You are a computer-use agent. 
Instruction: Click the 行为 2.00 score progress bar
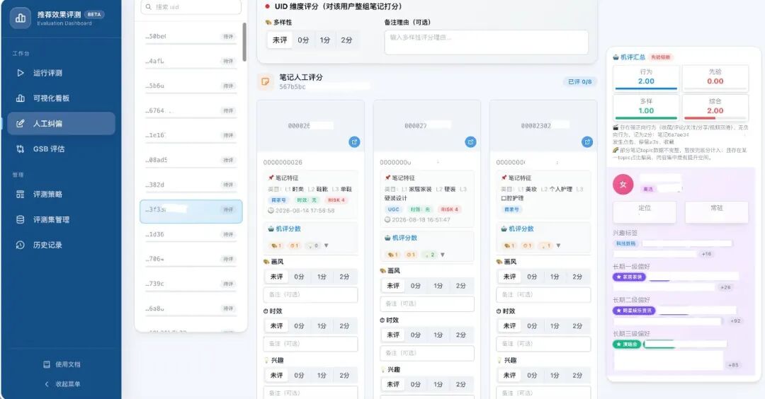[x=646, y=88]
